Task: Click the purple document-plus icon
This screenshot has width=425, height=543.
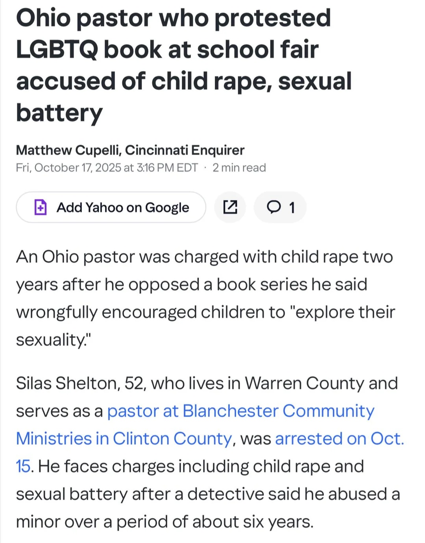Action: pyautogui.click(x=41, y=207)
